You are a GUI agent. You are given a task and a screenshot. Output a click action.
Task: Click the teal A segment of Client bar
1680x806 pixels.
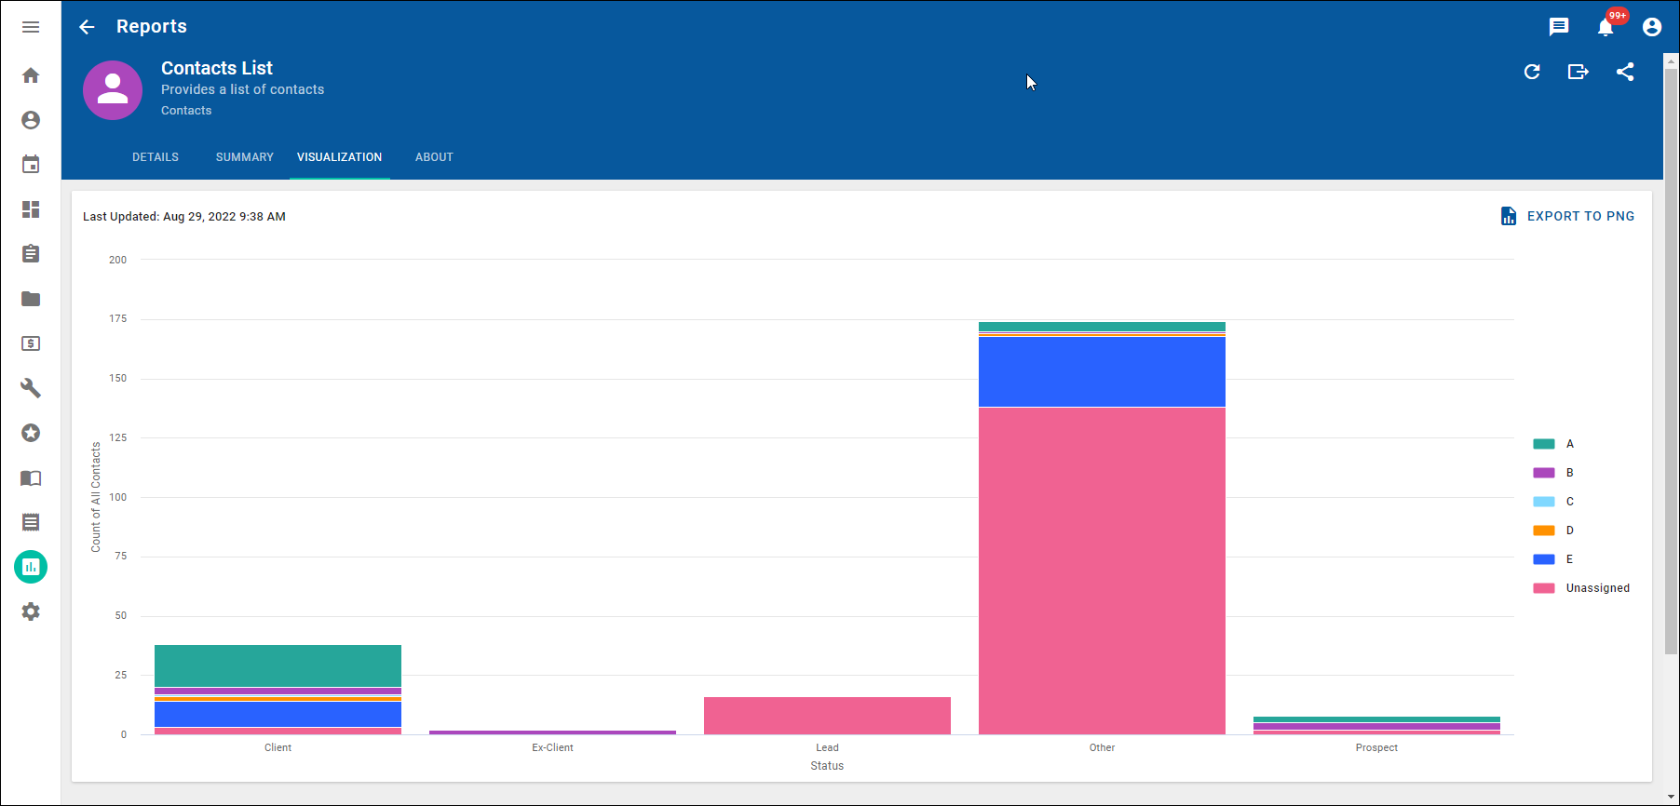pyautogui.click(x=278, y=665)
